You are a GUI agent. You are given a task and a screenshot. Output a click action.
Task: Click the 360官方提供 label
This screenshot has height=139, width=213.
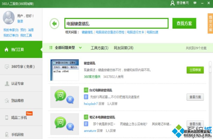pyautogui.click(x=92, y=77)
